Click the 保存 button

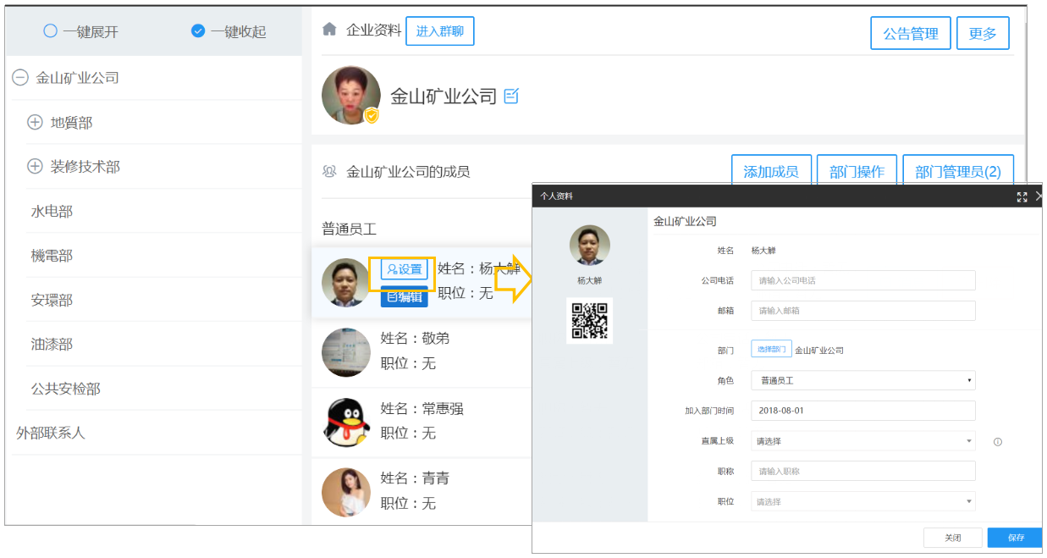[1015, 538]
